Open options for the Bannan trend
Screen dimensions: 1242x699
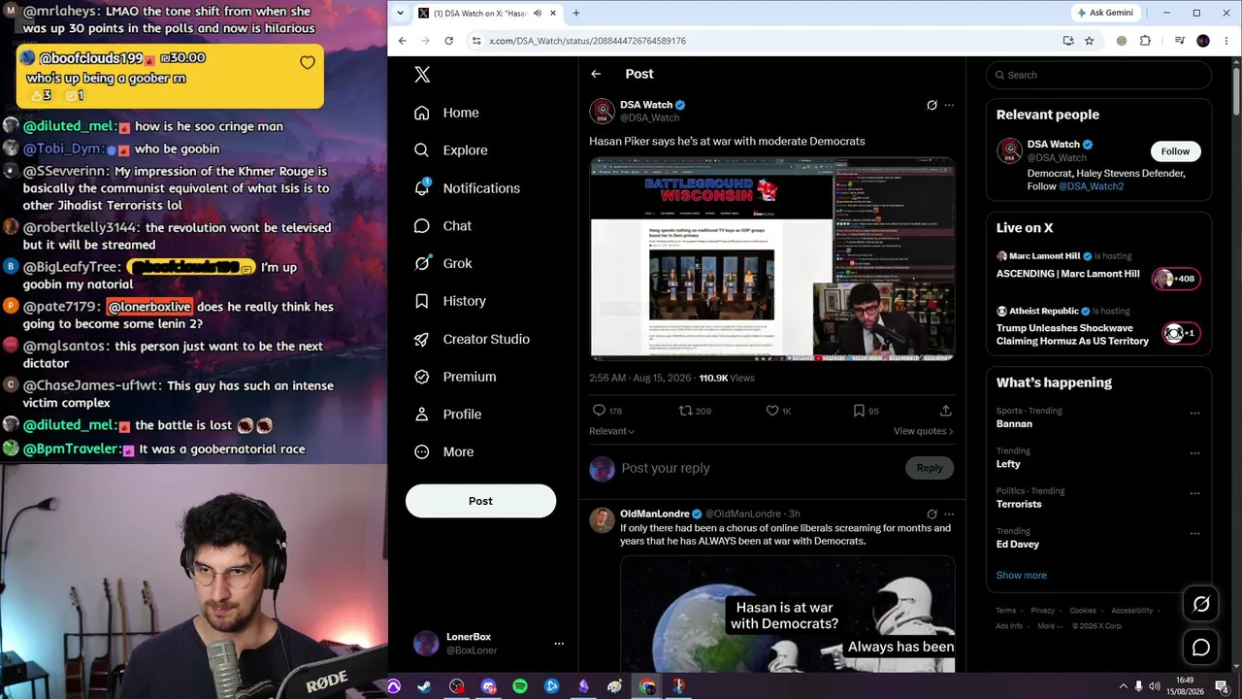pyautogui.click(x=1194, y=413)
